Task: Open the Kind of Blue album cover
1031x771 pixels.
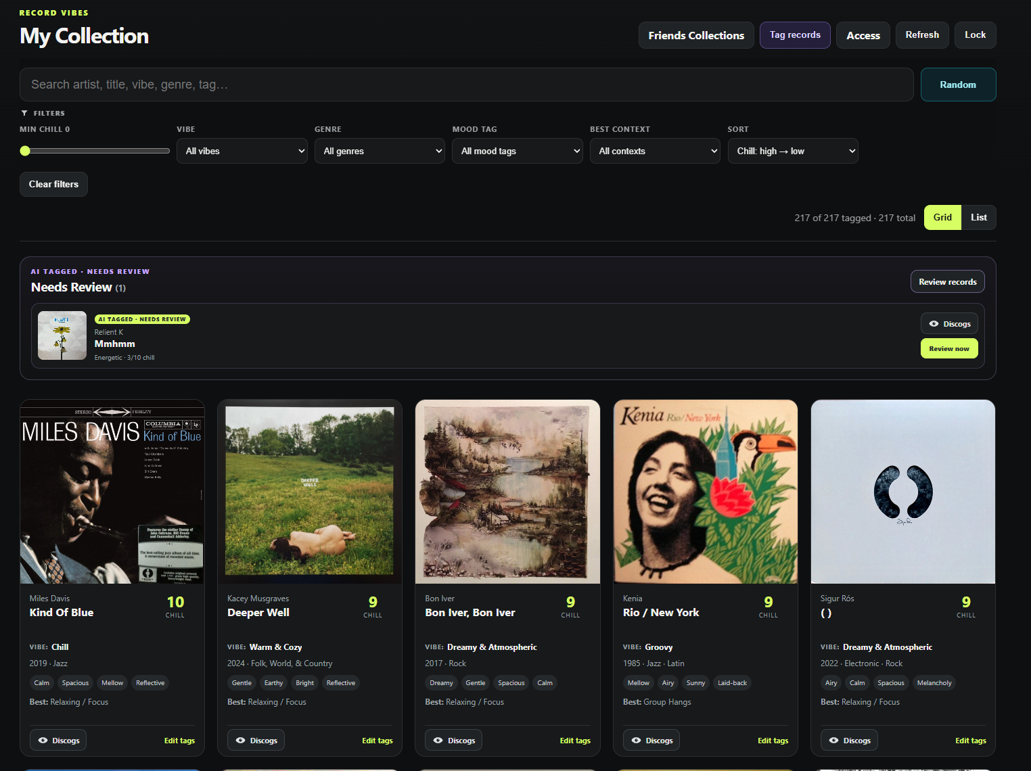Action: (112, 492)
